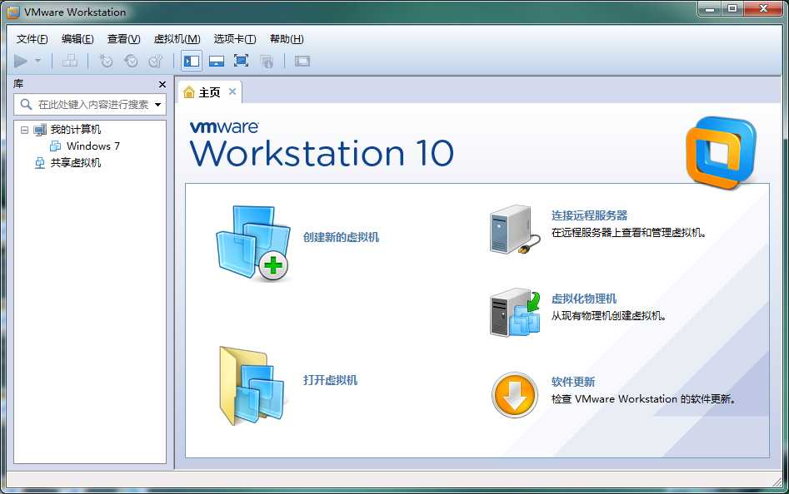Viewport: 789px width, 494px height.
Task: Click the Unity mode toolbar icon
Action: pyautogui.click(x=267, y=62)
